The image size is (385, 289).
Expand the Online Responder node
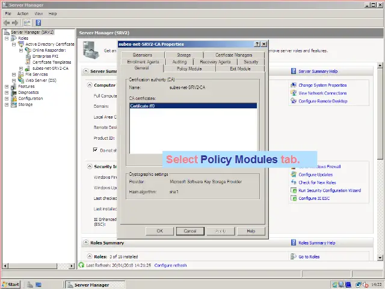tap(21, 51)
